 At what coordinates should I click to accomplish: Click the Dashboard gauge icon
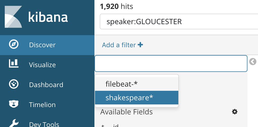[14, 84]
